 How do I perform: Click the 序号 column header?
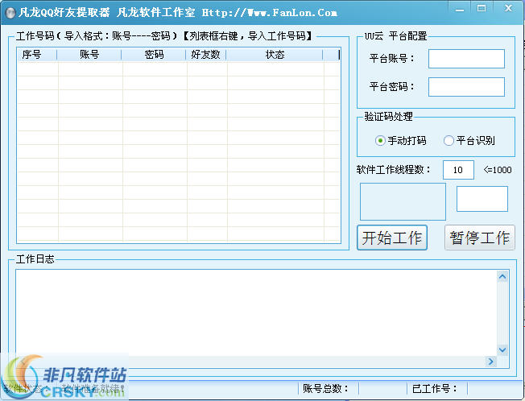37,55
